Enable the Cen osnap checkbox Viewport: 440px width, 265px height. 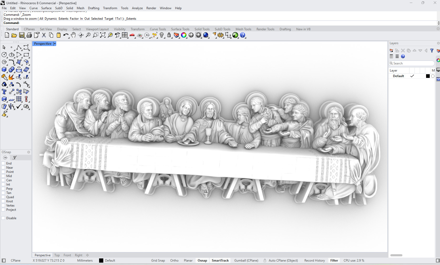coord(3,180)
